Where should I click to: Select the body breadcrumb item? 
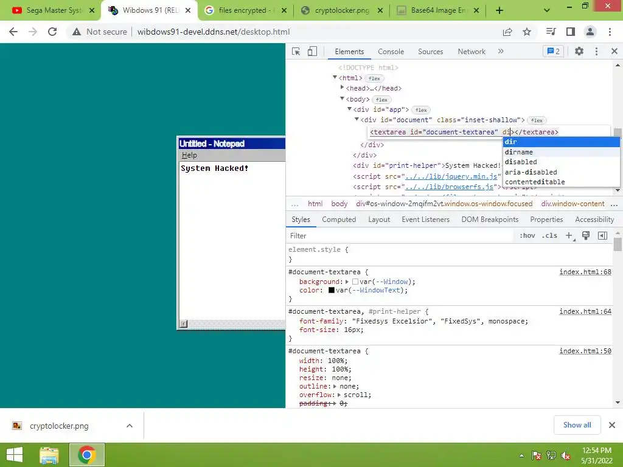[x=339, y=204]
